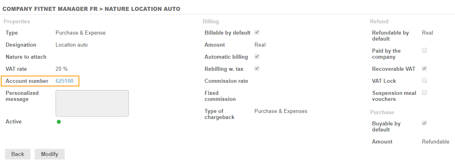Viewport: 455px width, 162px height.
Task: Toggle Rebilling w. tax checkbox
Action: click(257, 69)
